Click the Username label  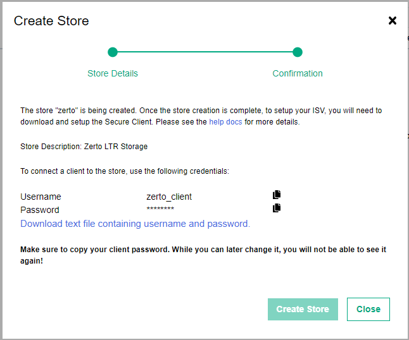pyautogui.click(x=41, y=197)
